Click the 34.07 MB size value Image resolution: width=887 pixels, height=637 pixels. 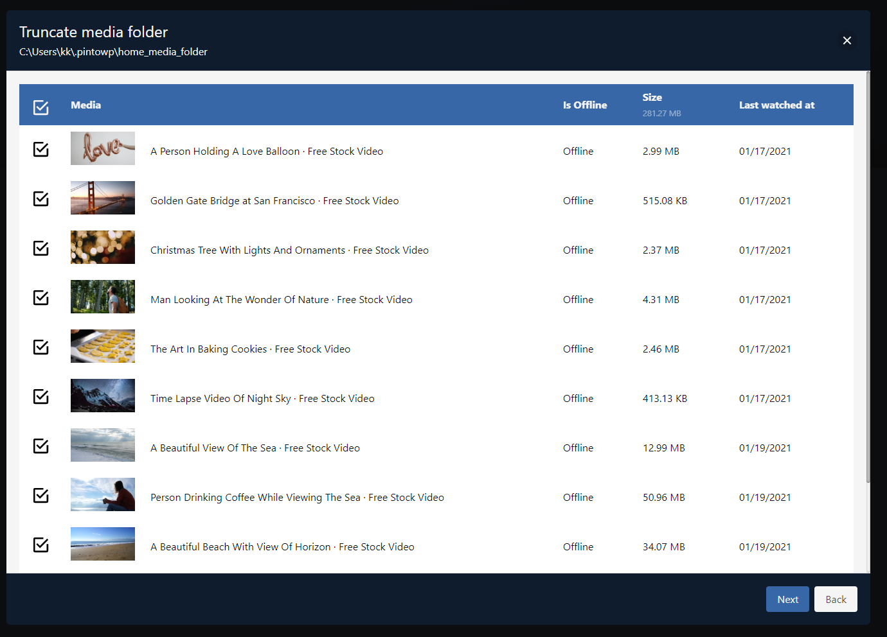click(x=664, y=547)
